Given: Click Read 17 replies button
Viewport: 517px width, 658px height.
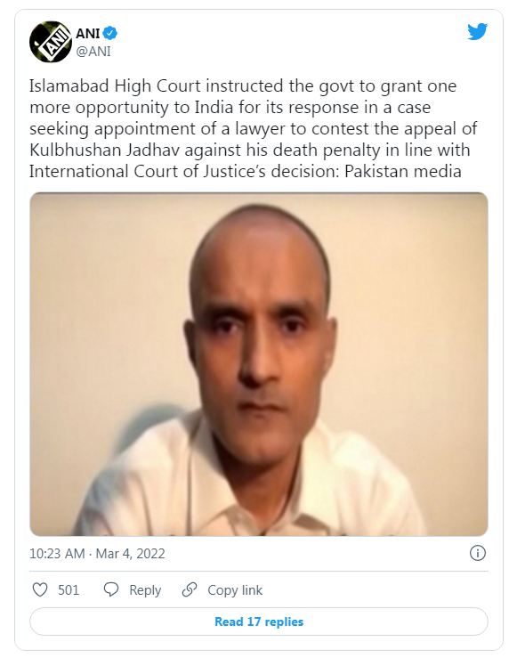Looking at the screenshot, I should tap(259, 621).
